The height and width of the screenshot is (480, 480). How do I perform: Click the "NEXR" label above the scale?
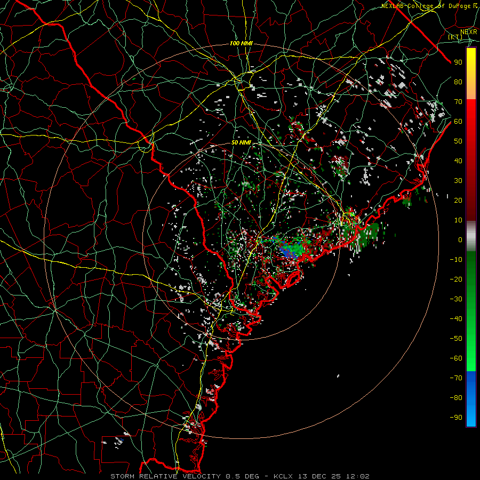[x=469, y=32]
